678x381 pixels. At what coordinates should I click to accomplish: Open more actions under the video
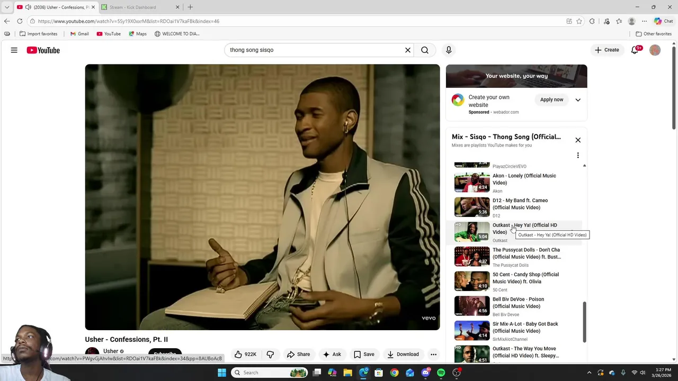pyautogui.click(x=433, y=355)
